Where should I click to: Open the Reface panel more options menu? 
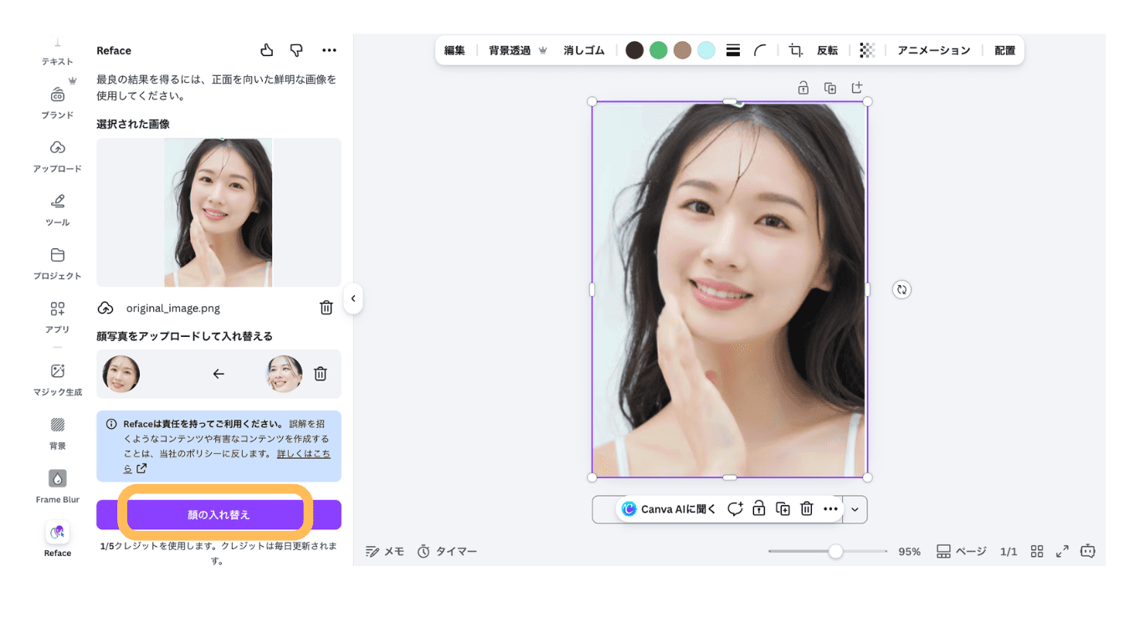329,50
